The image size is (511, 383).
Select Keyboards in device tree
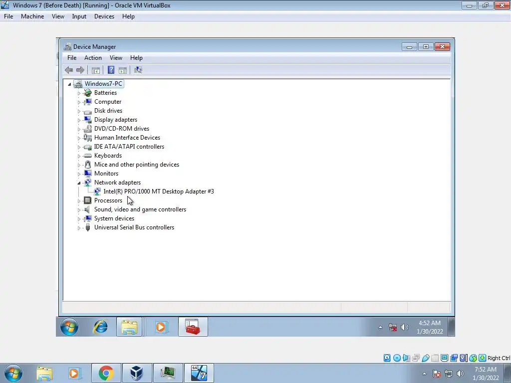click(108, 156)
